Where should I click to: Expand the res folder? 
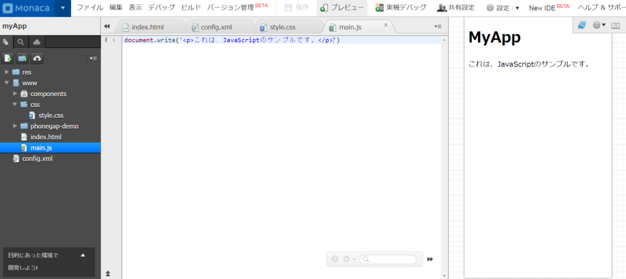(x=7, y=72)
